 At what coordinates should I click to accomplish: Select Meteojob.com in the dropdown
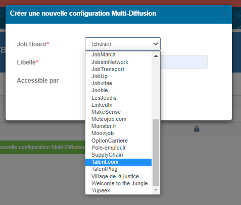(x=118, y=119)
